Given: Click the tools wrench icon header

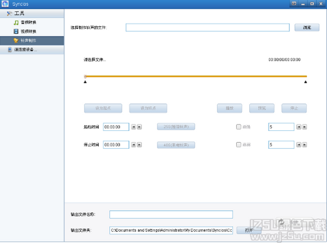Looking at the screenshot, I should pyautogui.click(x=9, y=14).
